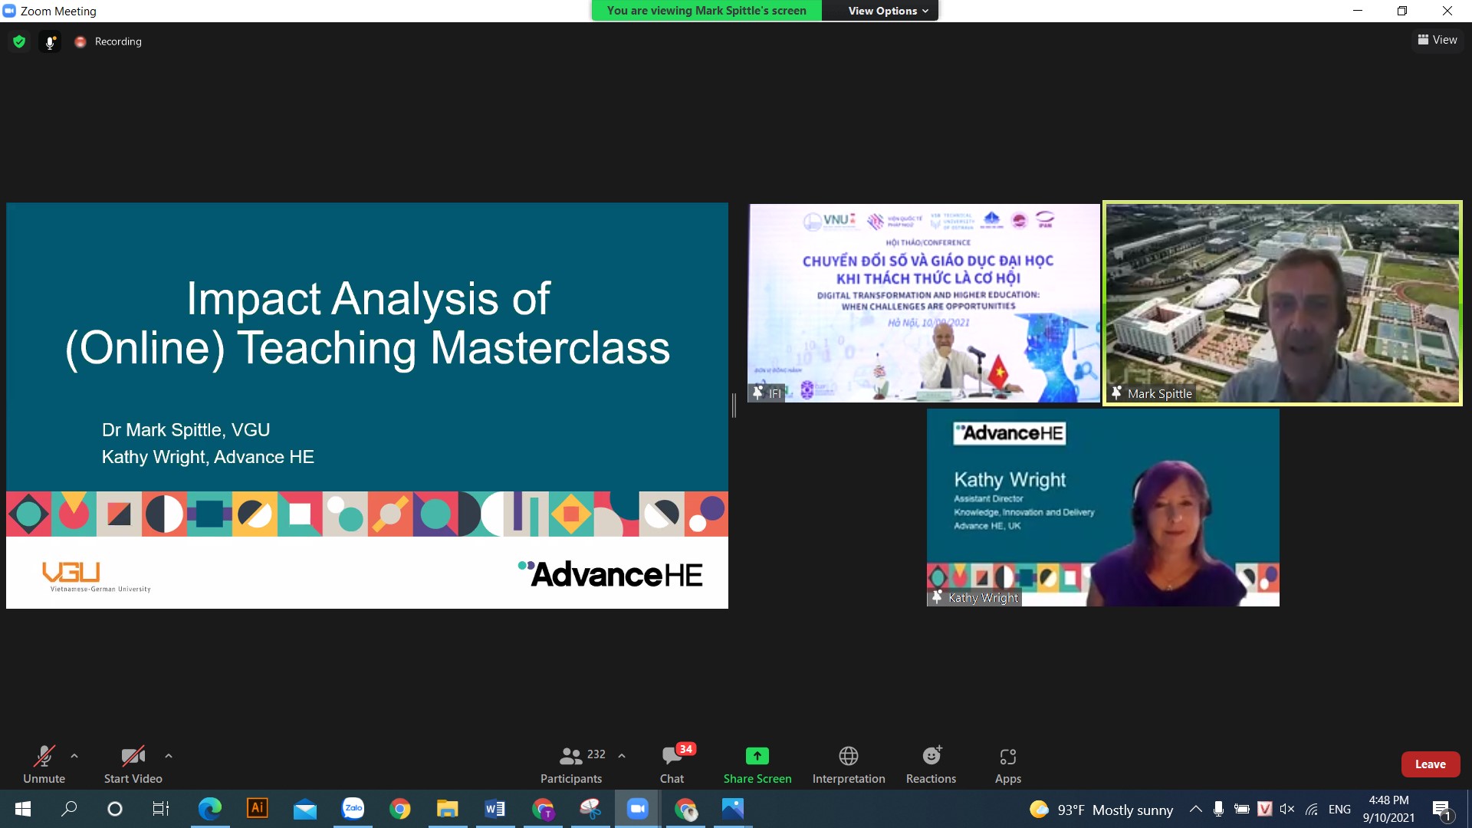Open the clock showing 4:48 PM
Viewport: 1472px width, 828px height.
(1388, 809)
